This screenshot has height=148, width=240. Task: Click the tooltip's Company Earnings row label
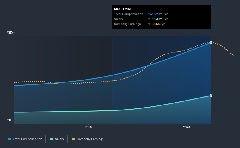[127, 24]
